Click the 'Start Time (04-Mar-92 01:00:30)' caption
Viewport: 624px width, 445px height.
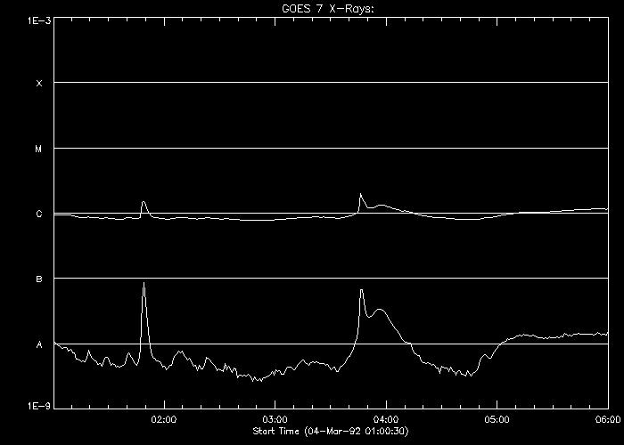(x=331, y=431)
